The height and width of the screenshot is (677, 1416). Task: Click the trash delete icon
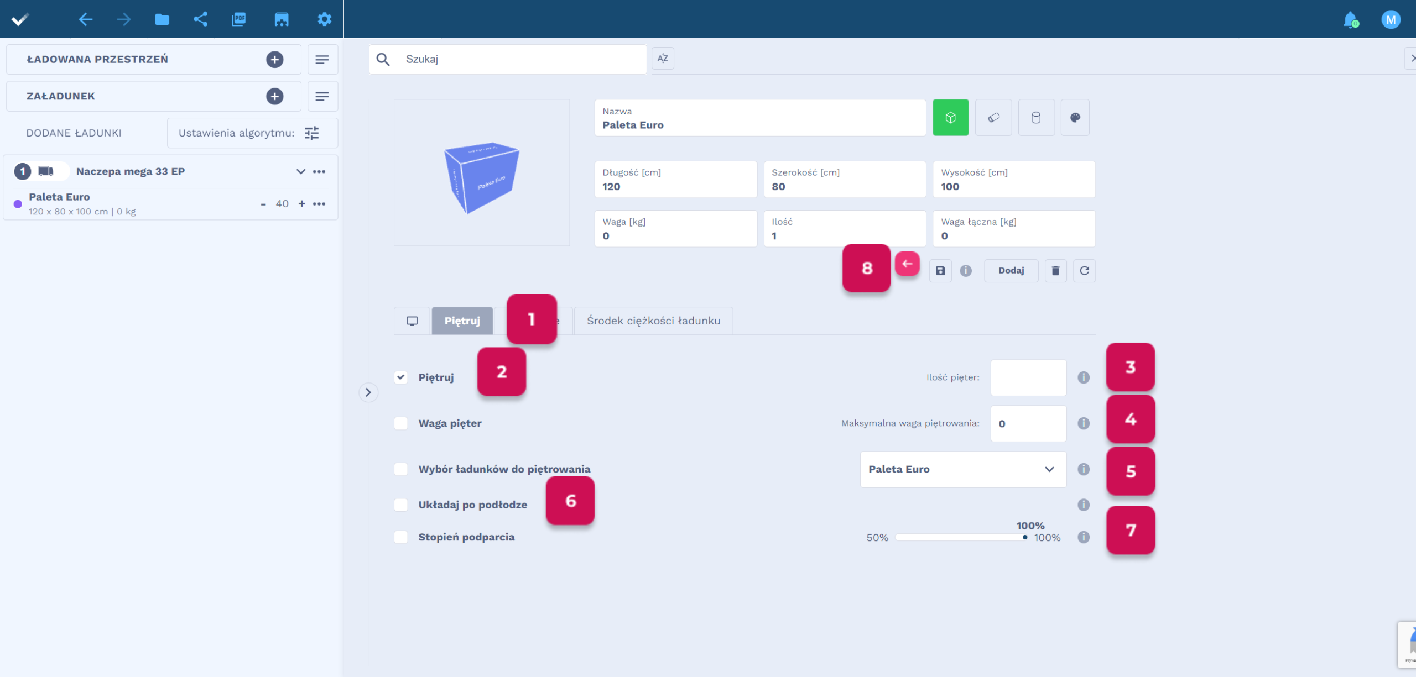[x=1055, y=271]
